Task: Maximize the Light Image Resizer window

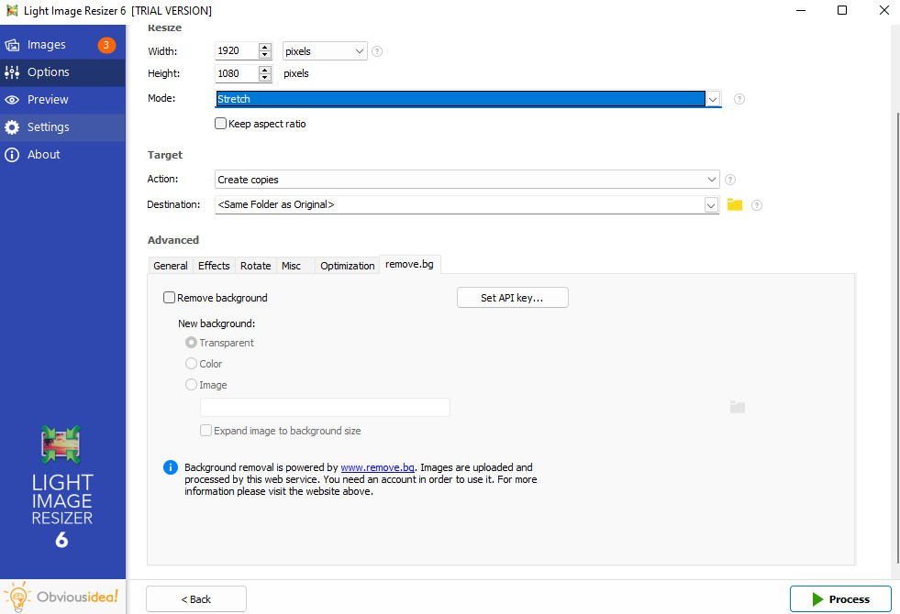Action: tap(842, 10)
